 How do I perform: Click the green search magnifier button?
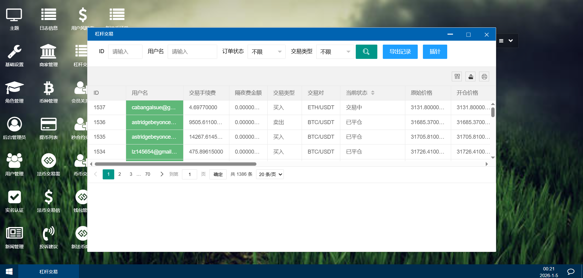click(366, 52)
